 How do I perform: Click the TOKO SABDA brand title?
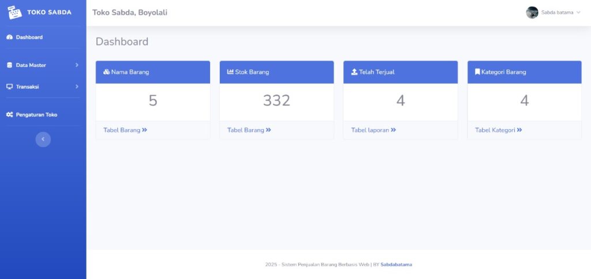(x=50, y=13)
